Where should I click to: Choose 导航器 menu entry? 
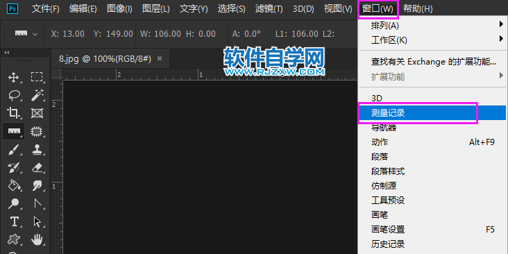click(433, 128)
